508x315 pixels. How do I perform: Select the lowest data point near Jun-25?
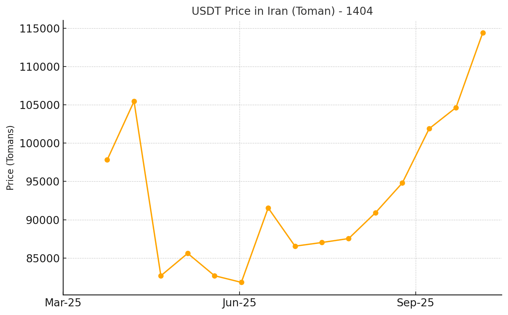(241, 282)
